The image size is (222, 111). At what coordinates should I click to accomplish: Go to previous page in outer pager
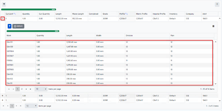8,106
